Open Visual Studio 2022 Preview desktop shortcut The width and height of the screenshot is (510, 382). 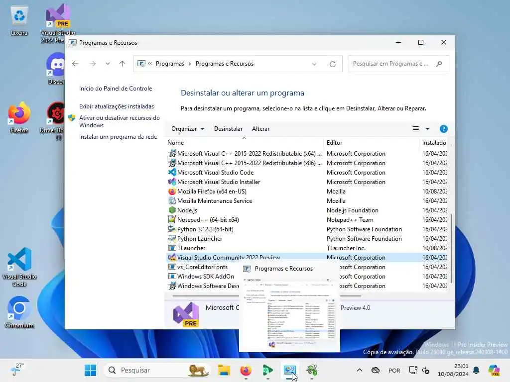58,23
